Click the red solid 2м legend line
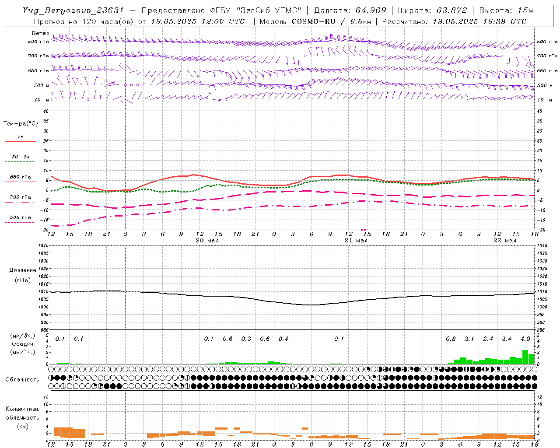 (20, 141)
